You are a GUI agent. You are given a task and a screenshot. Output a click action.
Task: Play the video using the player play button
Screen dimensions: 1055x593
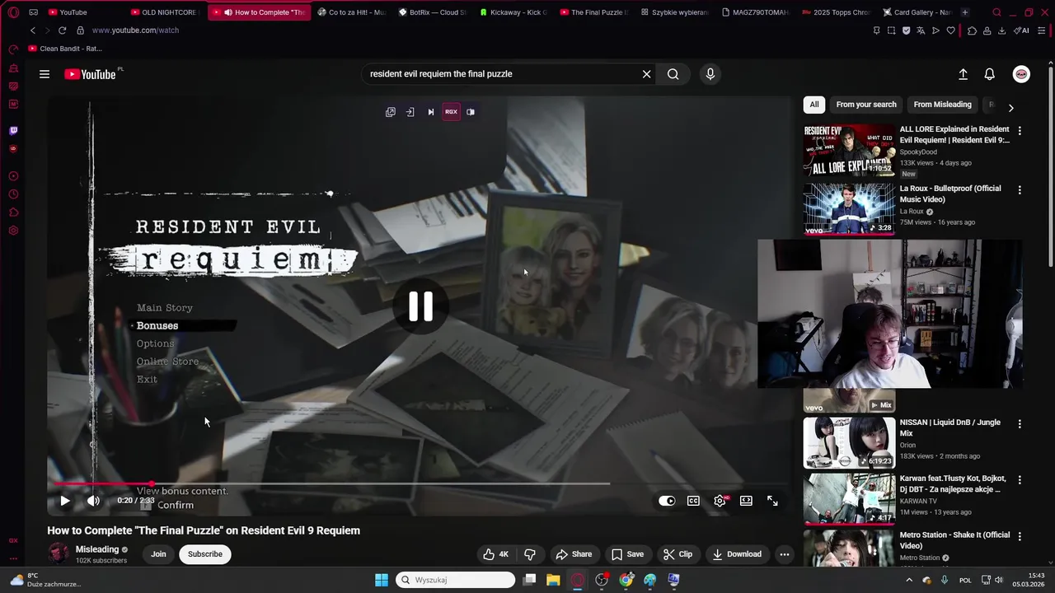click(x=65, y=501)
